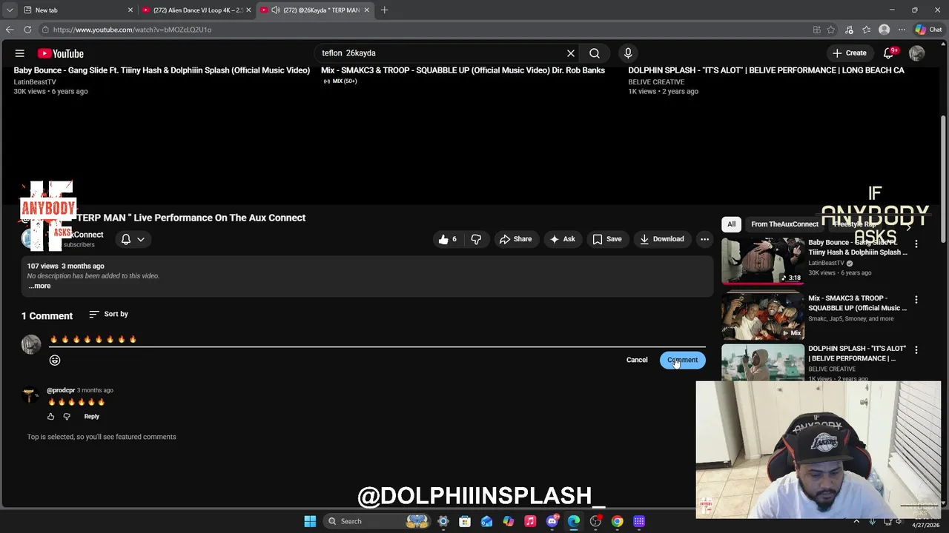Click the Ask button
The width and height of the screenshot is (949, 533).
tap(561, 239)
